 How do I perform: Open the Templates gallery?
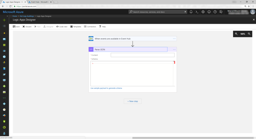(x=75, y=27)
